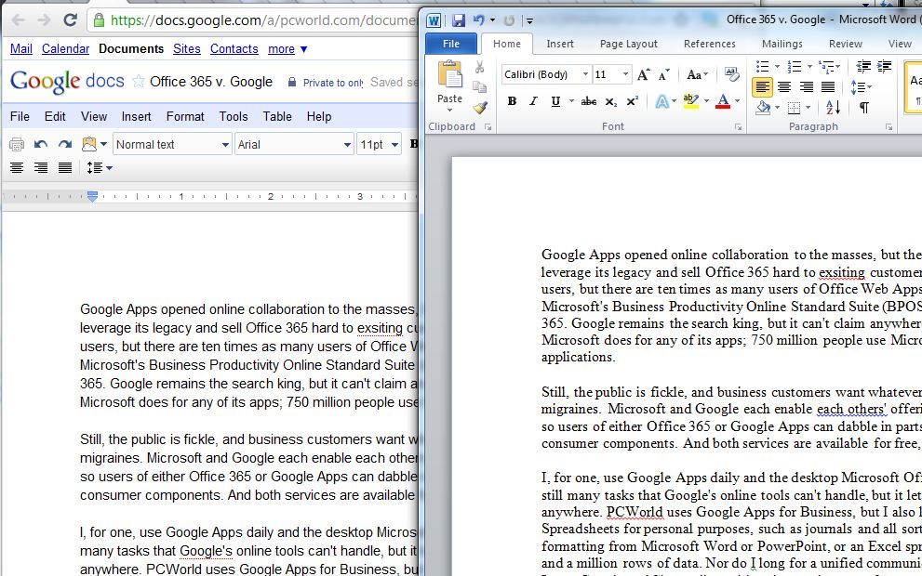Switch to the Page Layout tab in Word
Viewport: 922px width, 576px height.
click(x=629, y=44)
